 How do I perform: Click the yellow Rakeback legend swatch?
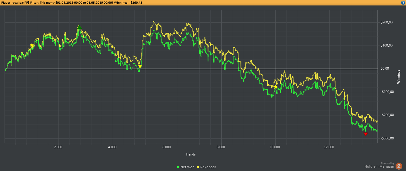click(198, 167)
